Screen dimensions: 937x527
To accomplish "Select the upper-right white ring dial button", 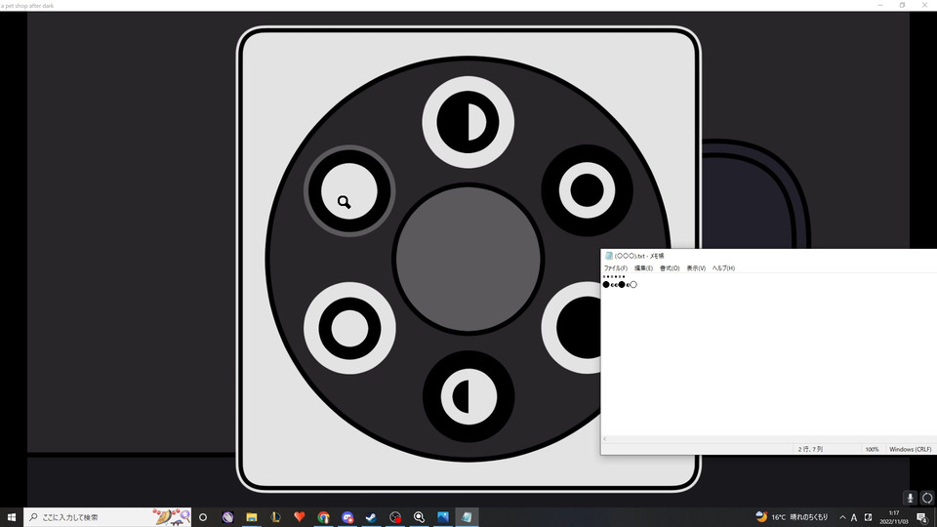I will pos(587,190).
